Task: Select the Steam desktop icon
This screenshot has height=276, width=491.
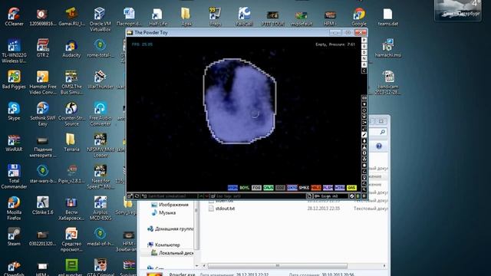Action: (14, 237)
